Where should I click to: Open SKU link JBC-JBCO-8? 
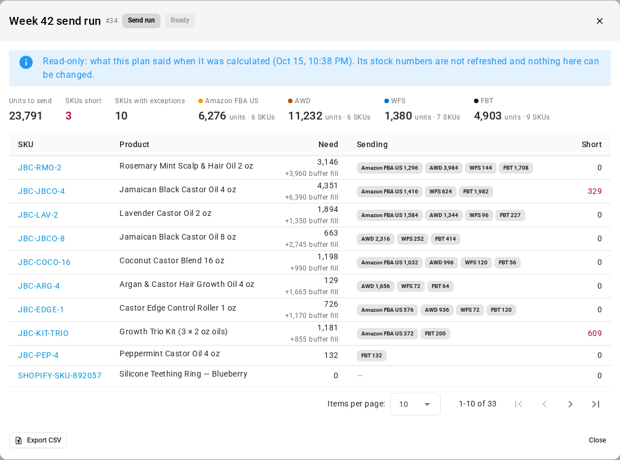pyautogui.click(x=41, y=239)
